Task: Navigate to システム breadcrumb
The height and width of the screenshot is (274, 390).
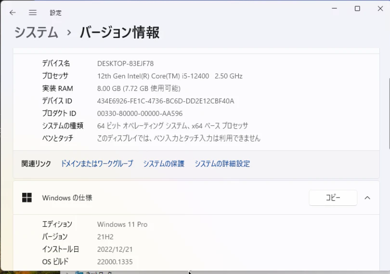Action: [x=36, y=33]
